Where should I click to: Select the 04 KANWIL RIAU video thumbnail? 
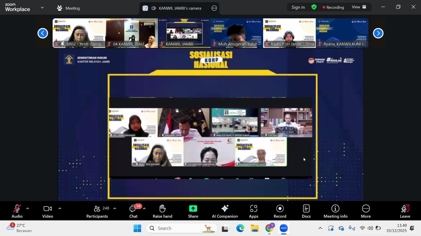pyautogui.click(x=132, y=33)
